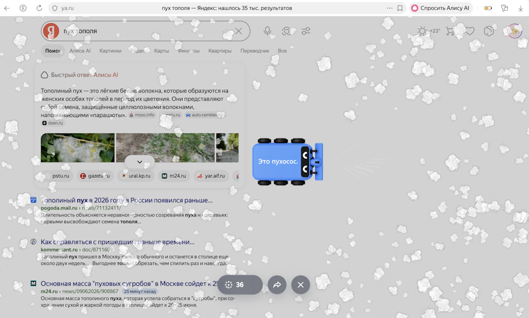Go back with the browser back arrow
Screen dimensions: 529x318
click(x=7, y=8)
